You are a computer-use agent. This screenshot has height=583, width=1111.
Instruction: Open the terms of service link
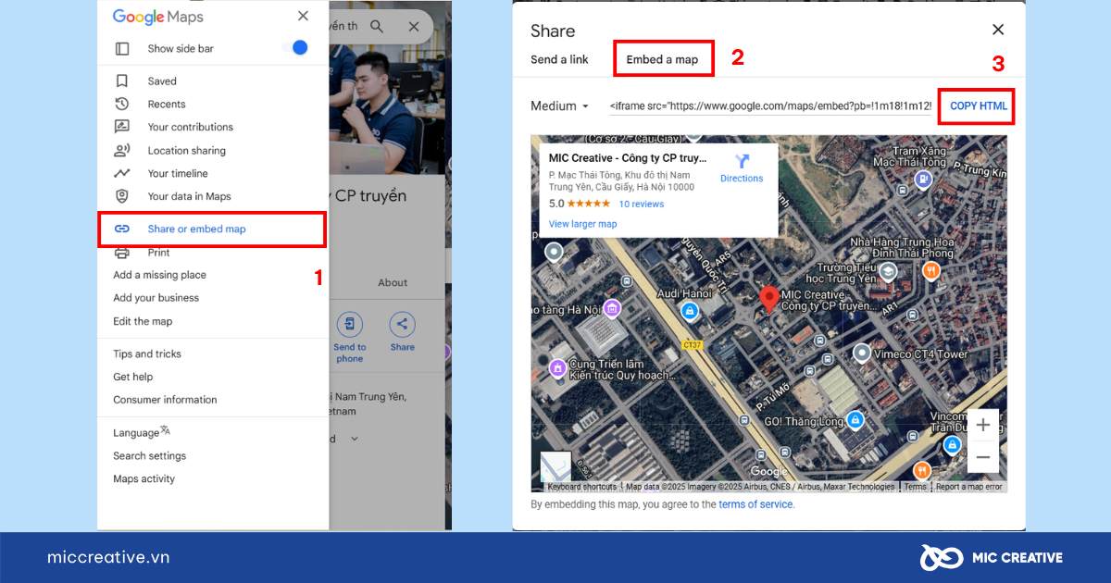(x=755, y=504)
